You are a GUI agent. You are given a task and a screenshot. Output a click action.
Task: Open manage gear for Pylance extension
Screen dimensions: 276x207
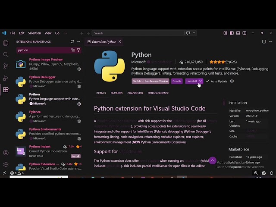pos(79,121)
